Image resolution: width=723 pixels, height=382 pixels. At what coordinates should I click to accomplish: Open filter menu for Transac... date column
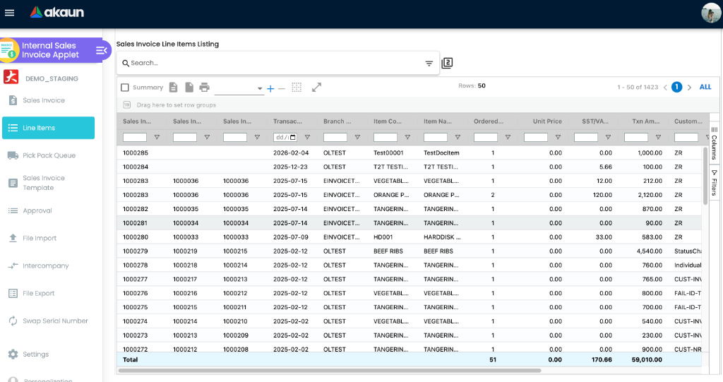[x=307, y=138]
